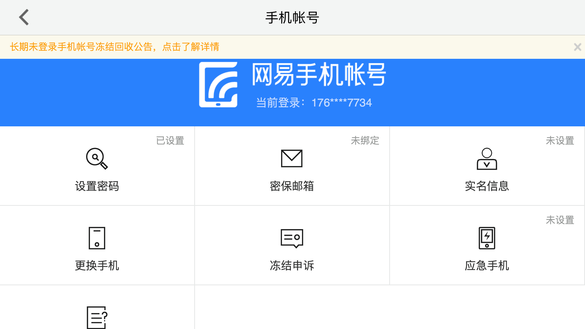
Task: Click the magnifier password icon
Action: [x=97, y=158]
